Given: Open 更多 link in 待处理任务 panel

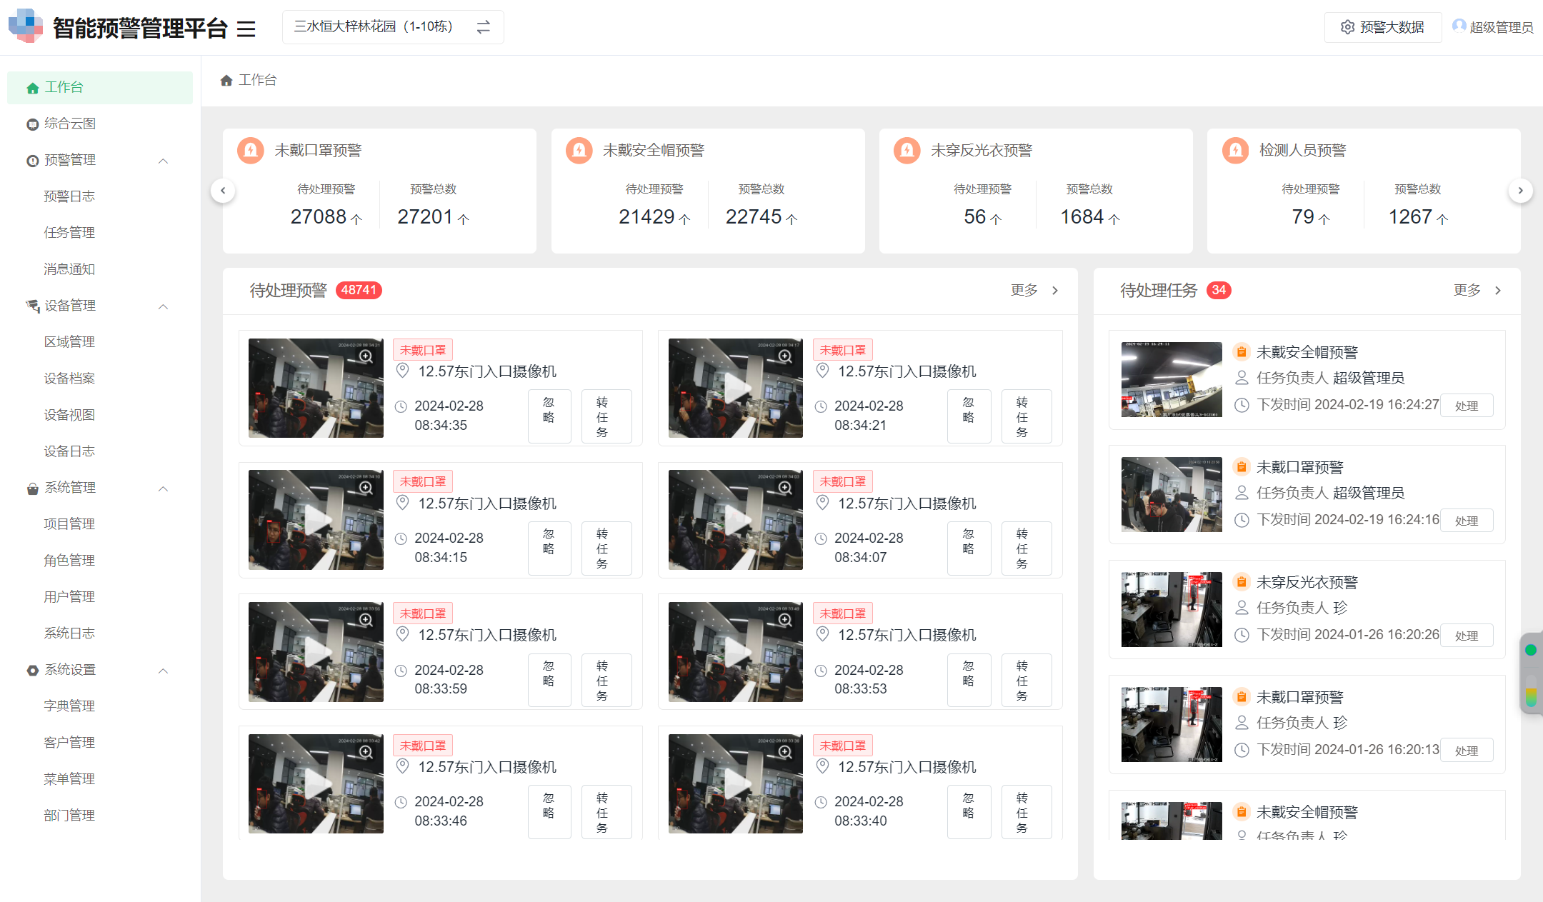Looking at the screenshot, I should click(1477, 291).
